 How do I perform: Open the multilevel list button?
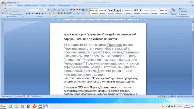click(67, 10)
